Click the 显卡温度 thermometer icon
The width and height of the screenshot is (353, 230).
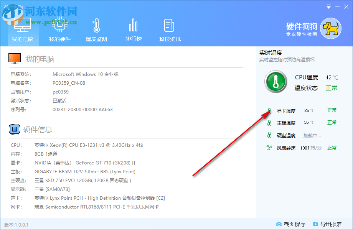[x=269, y=110]
